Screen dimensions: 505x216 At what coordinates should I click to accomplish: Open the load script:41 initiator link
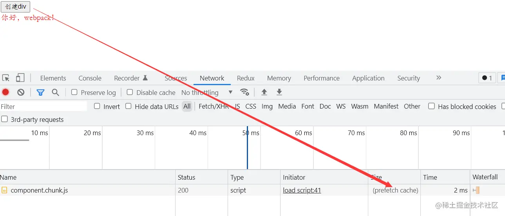[302, 190]
